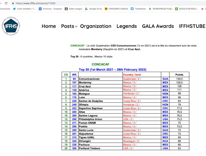Expand the Posts menu chevron
Image resolution: width=206 pixels, height=156 pixels.
pyautogui.click(x=76, y=27)
